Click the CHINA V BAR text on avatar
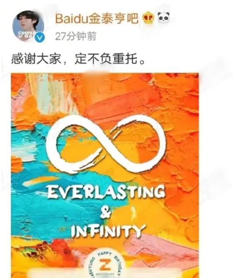The width and height of the screenshot is (250, 278). click(26, 35)
